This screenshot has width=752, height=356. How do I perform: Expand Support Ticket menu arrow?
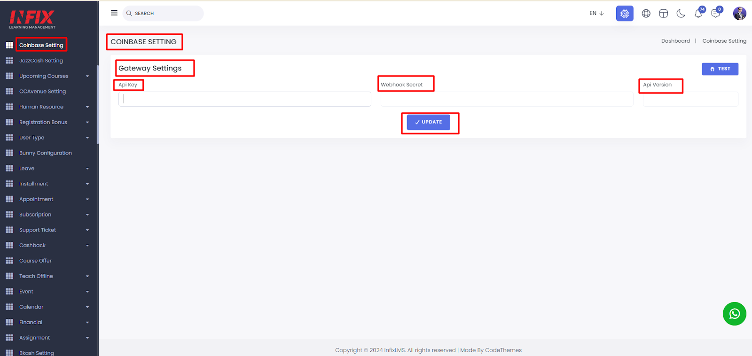87,230
